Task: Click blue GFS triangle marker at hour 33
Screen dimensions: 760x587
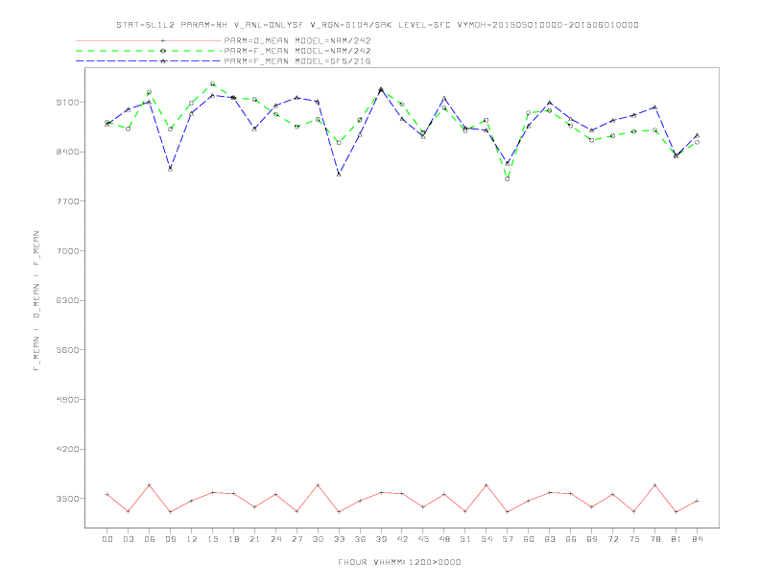Action: point(339,174)
